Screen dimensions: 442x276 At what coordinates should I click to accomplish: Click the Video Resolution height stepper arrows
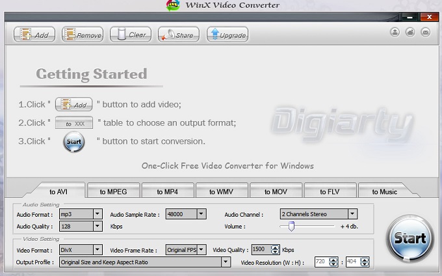click(365, 262)
